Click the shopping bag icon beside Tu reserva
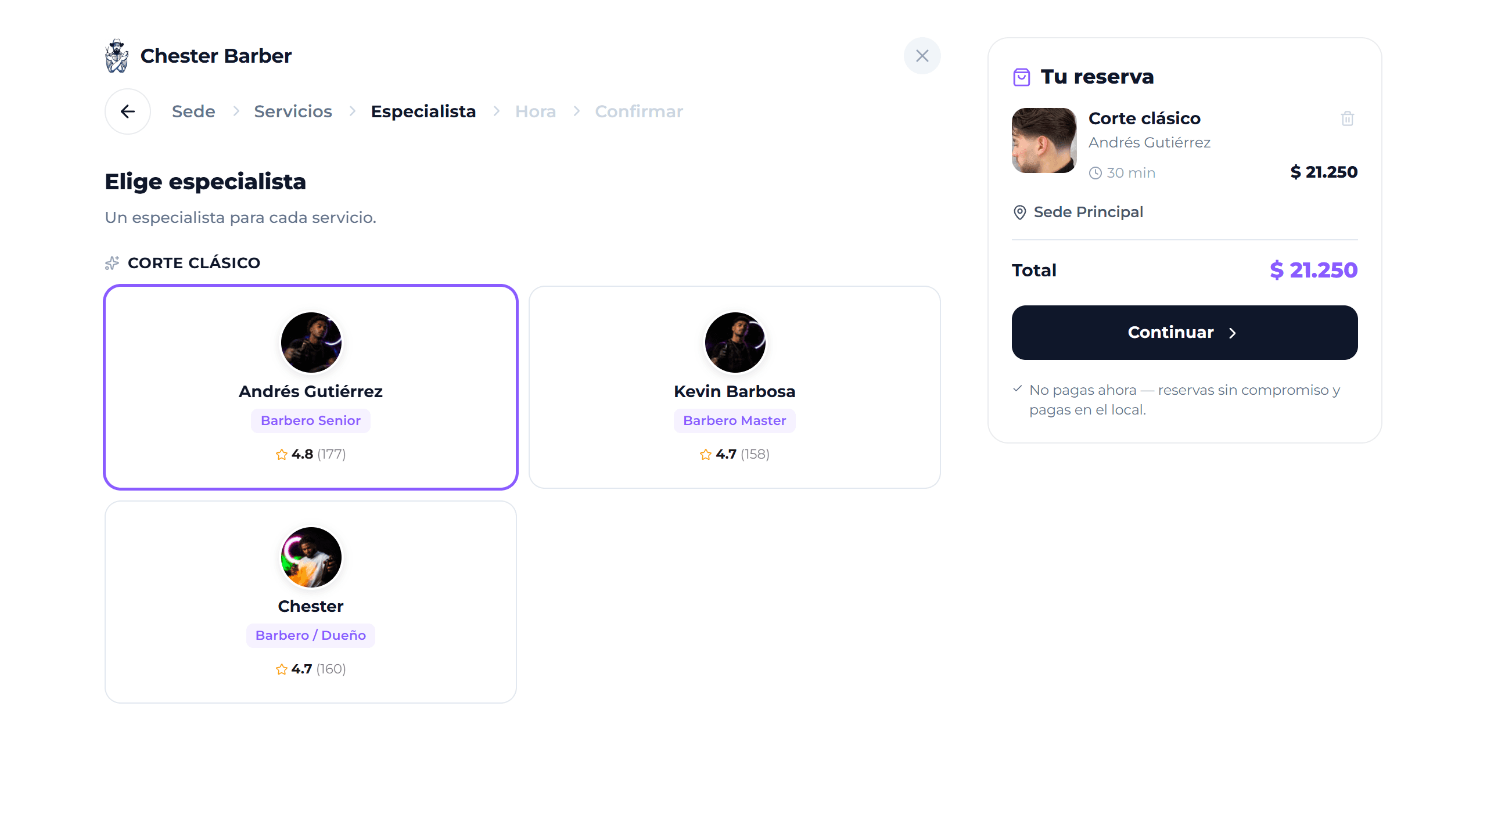Viewport: 1487px width, 836px height. click(x=1021, y=77)
